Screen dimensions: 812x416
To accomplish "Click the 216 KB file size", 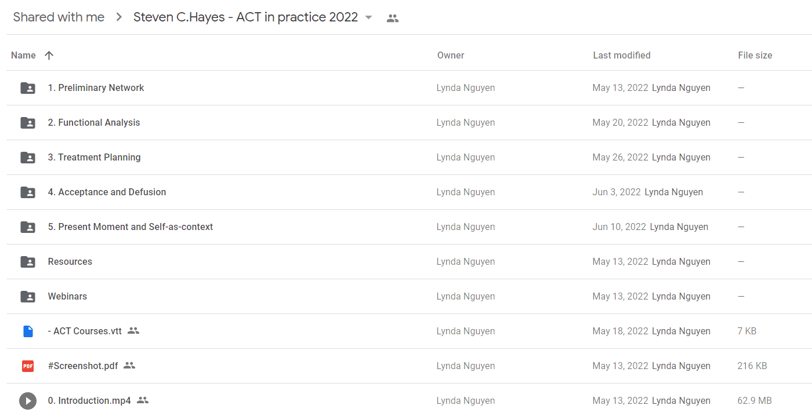I will point(752,366).
